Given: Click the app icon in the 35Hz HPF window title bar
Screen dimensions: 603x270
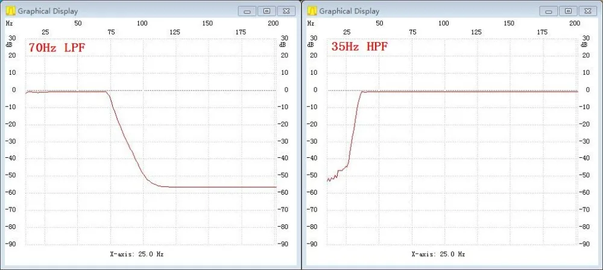Looking at the screenshot, I should [312, 11].
